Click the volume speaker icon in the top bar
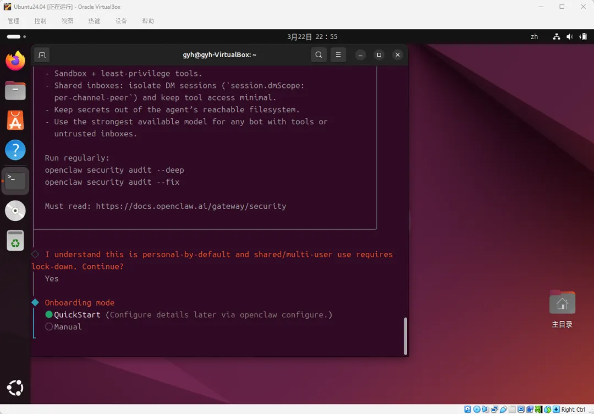594x414 pixels. (570, 37)
